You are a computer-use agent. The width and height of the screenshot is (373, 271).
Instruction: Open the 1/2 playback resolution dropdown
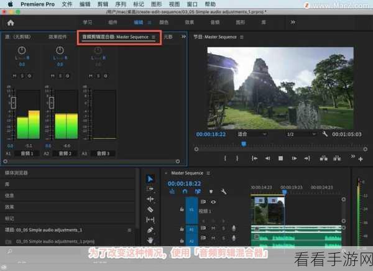click(301, 134)
